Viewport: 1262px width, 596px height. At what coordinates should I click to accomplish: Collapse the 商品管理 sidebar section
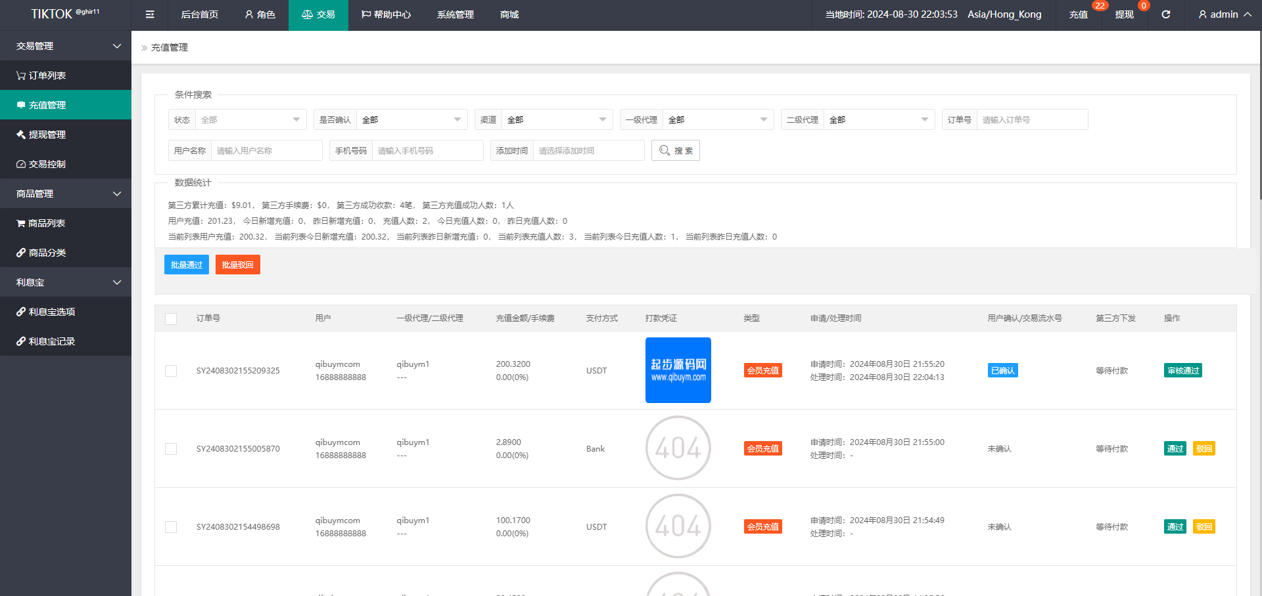[x=66, y=194]
